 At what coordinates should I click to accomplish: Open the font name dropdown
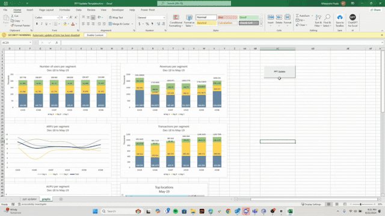coord(58,17)
